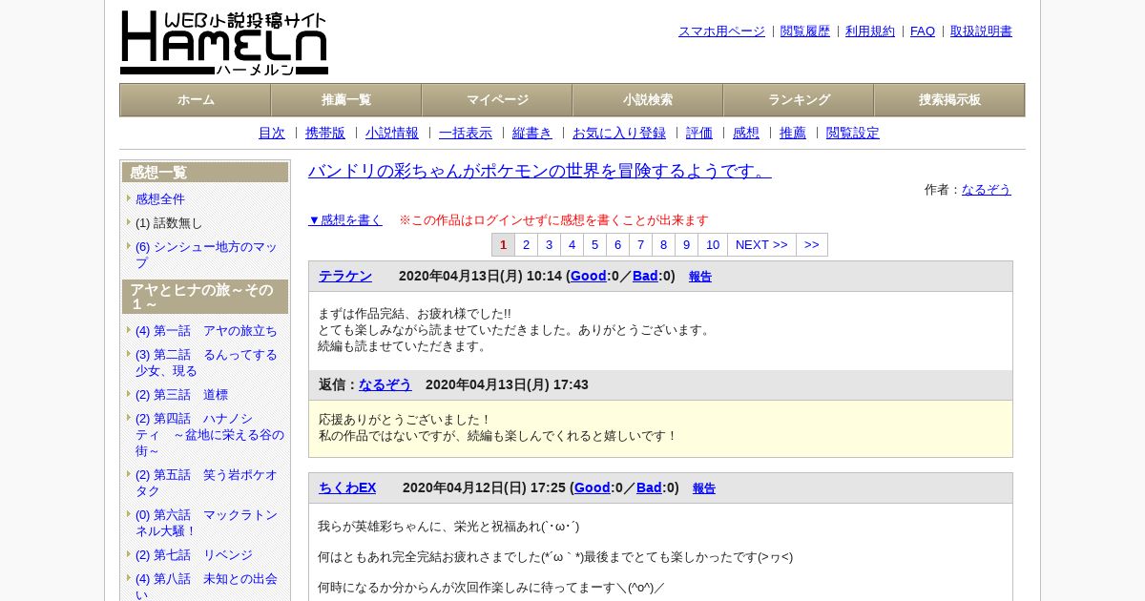Click the 目次 submenu link
Screen dimensions: 1145x601
pyautogui.click(x=272, y=133)
